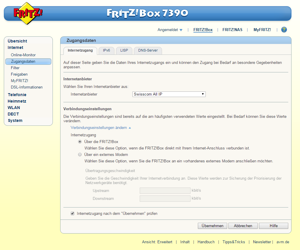Open DSL-Informationen in the sidebar
Viewport: 300px width, 250px height.
click(26, 87)
